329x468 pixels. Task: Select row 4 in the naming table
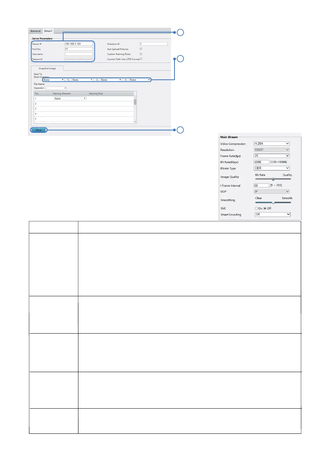tap(84, 114)
